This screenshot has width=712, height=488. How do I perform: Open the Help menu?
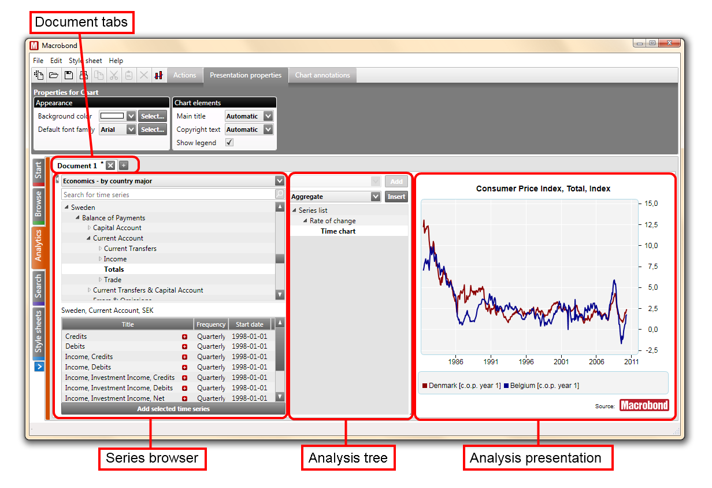[116, 61]
